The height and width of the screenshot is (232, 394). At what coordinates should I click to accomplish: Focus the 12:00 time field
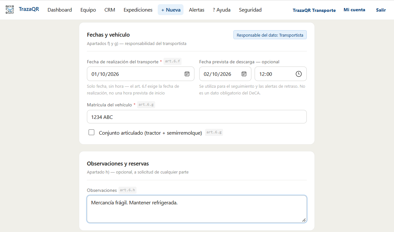pos(281,74)
